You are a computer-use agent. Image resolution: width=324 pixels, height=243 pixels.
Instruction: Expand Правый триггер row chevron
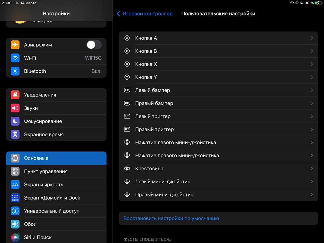[x=312, y=129]
